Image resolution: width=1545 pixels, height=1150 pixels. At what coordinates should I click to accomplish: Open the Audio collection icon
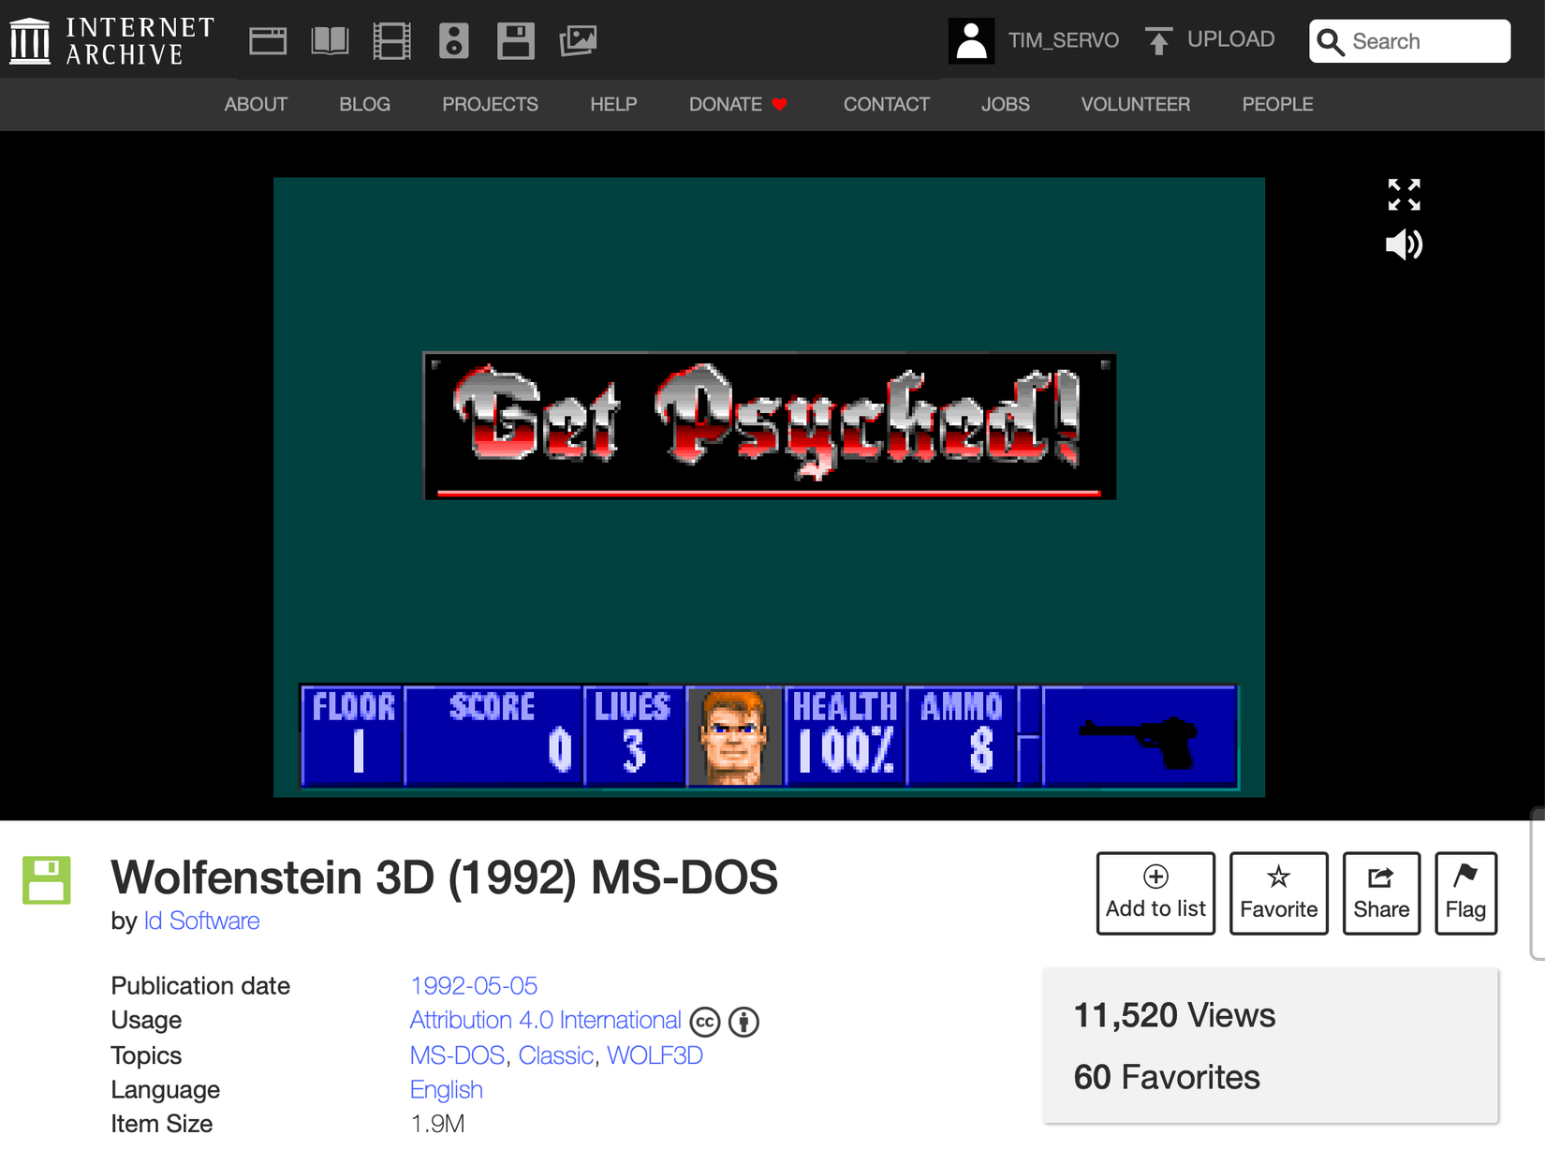click(453, 40)
